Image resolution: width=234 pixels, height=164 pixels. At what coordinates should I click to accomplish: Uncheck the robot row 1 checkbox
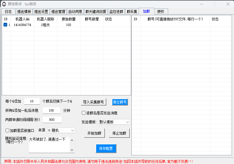tap(5, 25)
